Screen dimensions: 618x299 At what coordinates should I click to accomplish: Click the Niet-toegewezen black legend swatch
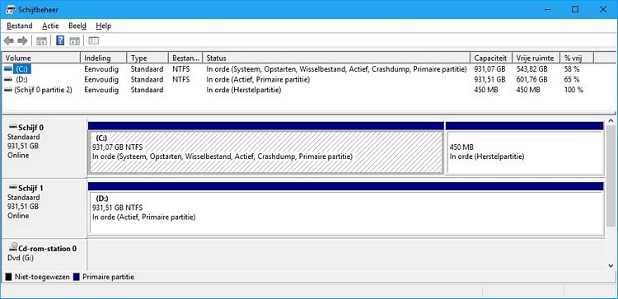[8, 277]
